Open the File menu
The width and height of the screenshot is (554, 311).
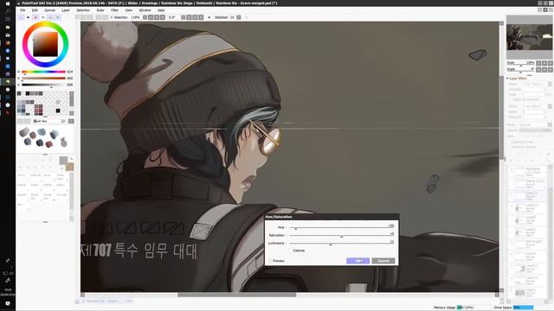coord(23,10)
